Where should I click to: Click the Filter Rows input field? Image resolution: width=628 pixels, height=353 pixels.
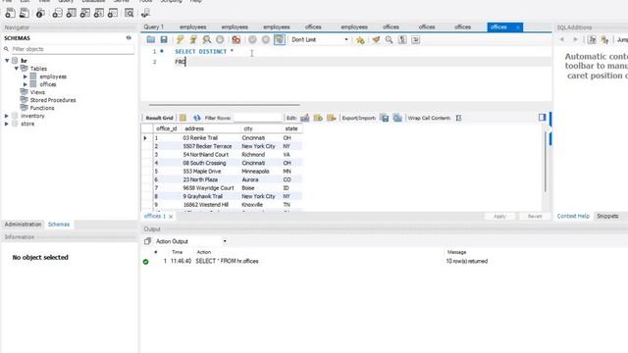[257, 118]
